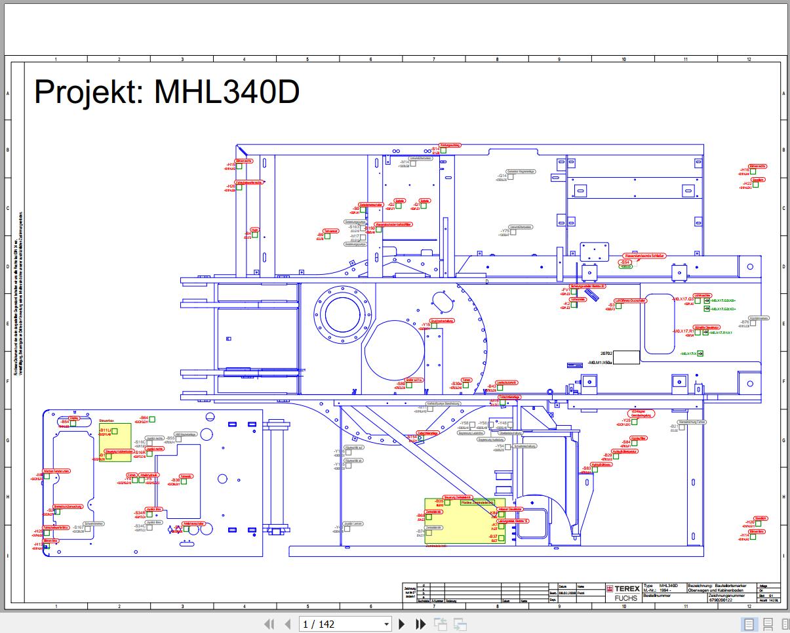Click the next view history icon

click(x=460, y=624)
